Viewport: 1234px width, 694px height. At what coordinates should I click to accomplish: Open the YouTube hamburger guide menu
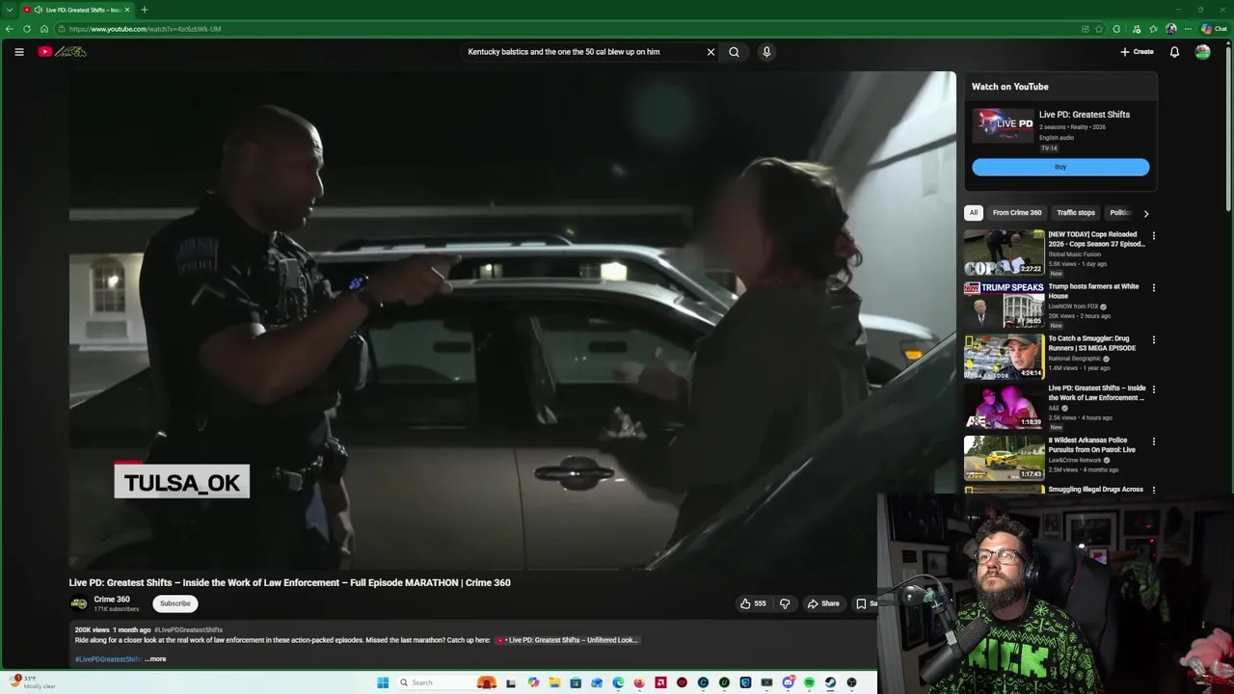click(18, 52)
